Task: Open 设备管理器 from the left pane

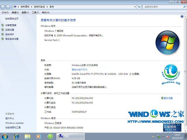Action: tap(11, 25)
